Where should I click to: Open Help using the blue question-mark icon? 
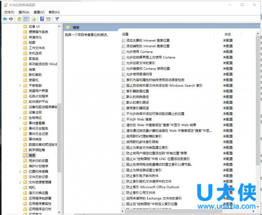(x=42, y=18)
